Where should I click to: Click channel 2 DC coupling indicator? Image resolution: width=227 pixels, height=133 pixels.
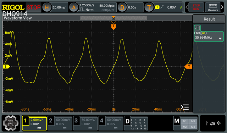click(x=65, y=128)
